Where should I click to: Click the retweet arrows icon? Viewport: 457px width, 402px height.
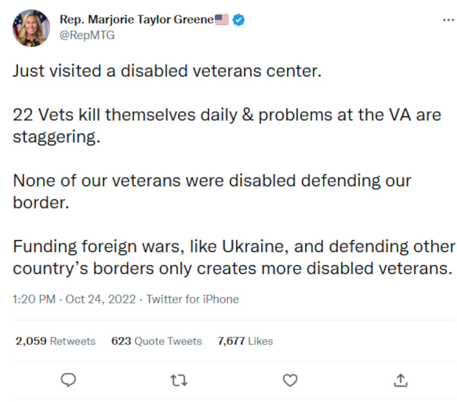click(179, 380)
